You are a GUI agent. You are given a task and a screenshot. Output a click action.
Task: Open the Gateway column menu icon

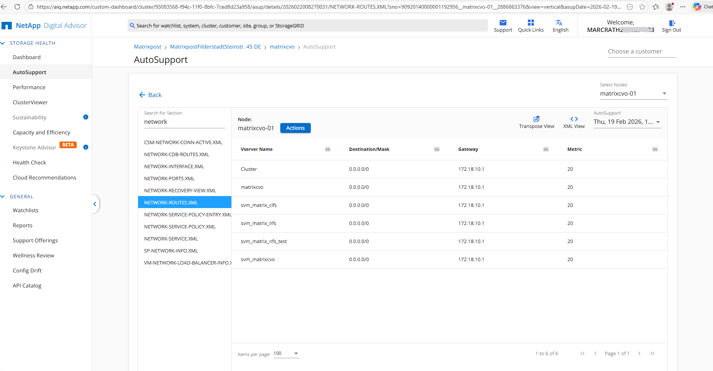point(546,149)
